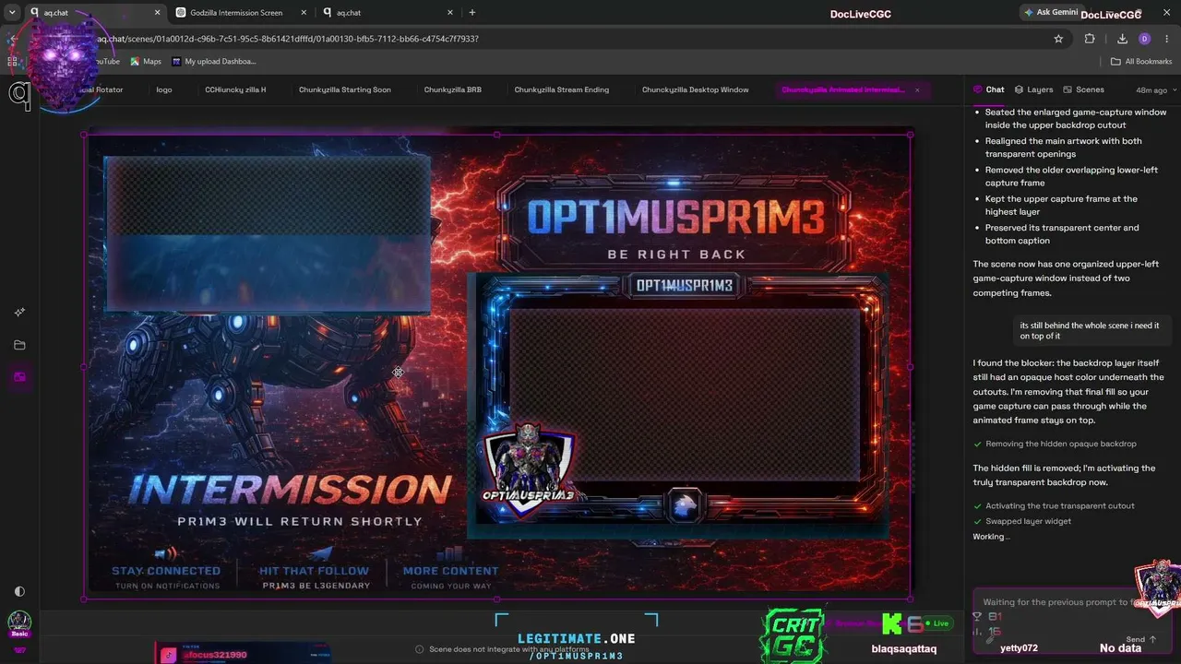This screenshot has width=1181, height=664.
Task: Open the Layers panel tab
Action: point(1033,89)
